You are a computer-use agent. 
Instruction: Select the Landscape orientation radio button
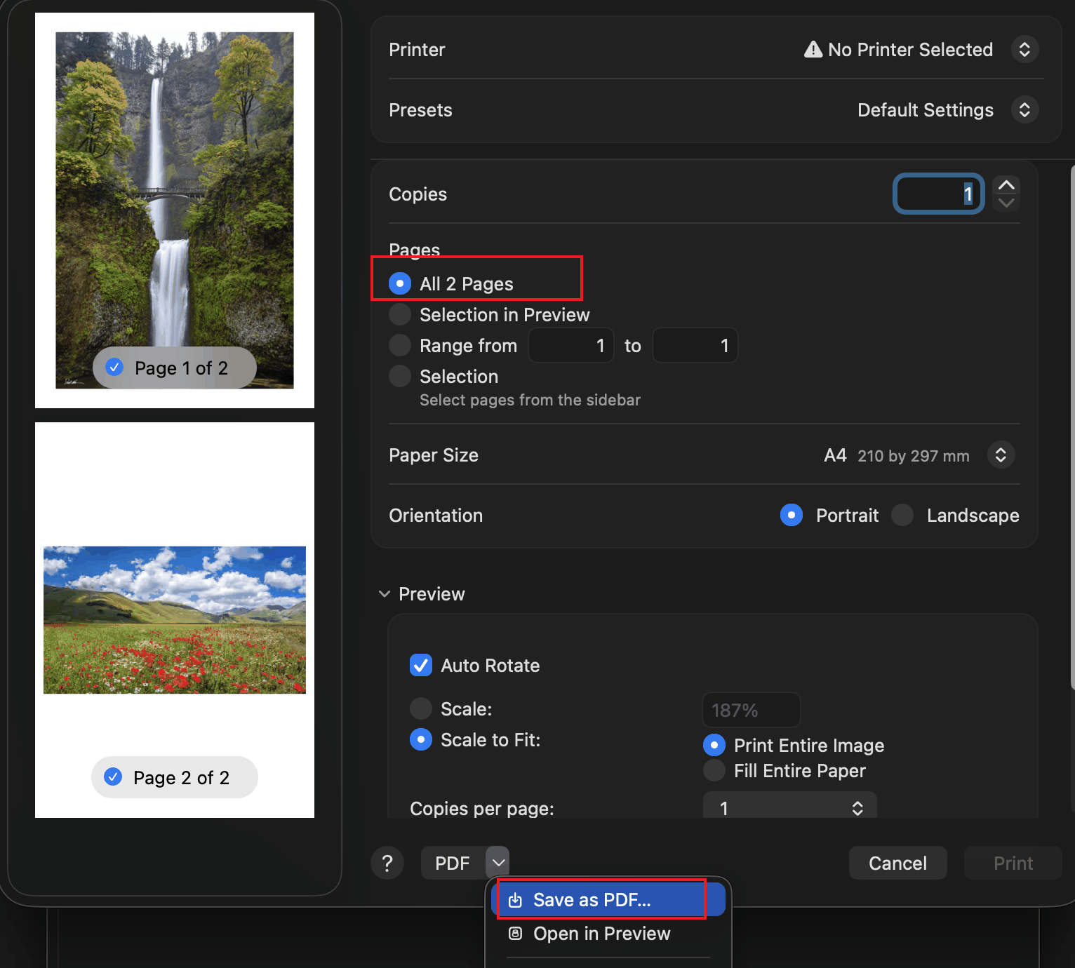pos(902,516)
